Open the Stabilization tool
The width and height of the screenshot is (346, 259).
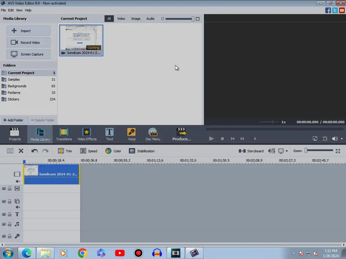pyautogui.click(x=142, y=151)
